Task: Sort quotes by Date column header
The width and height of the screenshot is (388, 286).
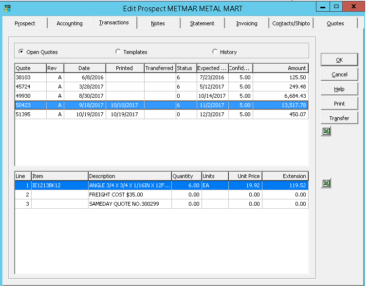Action: (84, 68)
